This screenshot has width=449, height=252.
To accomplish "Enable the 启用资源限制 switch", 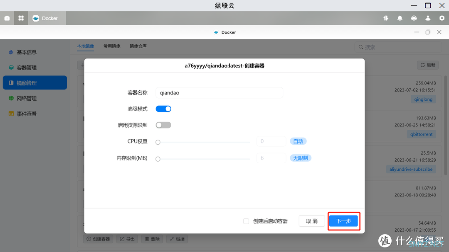I will point(163,125).
